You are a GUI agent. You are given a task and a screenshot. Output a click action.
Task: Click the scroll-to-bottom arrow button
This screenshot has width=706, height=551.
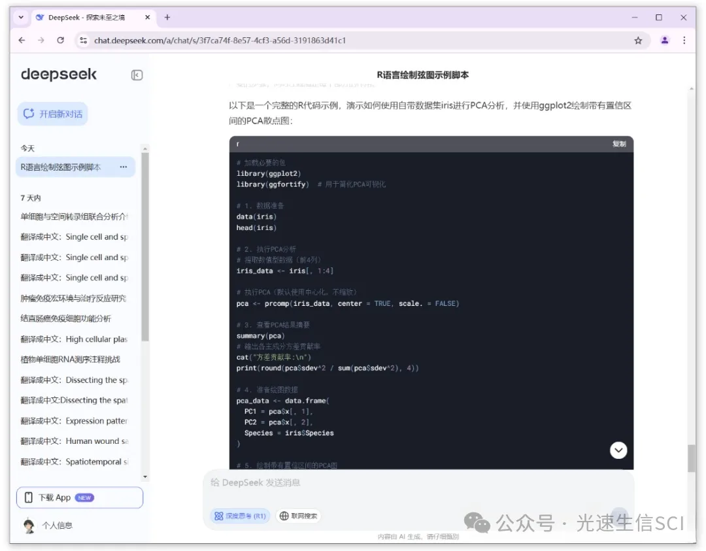click(x=618, y=450)
